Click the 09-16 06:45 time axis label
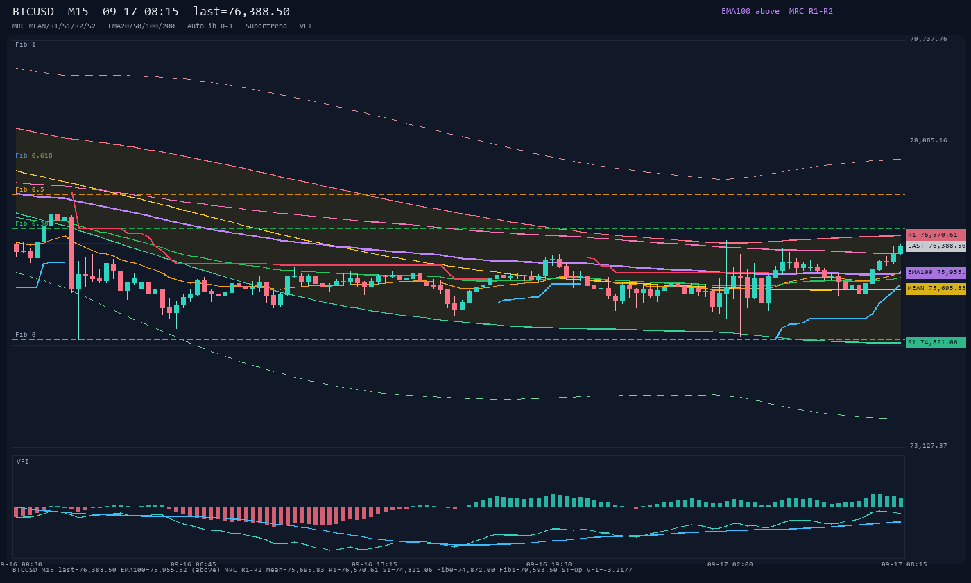 [193, 564]
